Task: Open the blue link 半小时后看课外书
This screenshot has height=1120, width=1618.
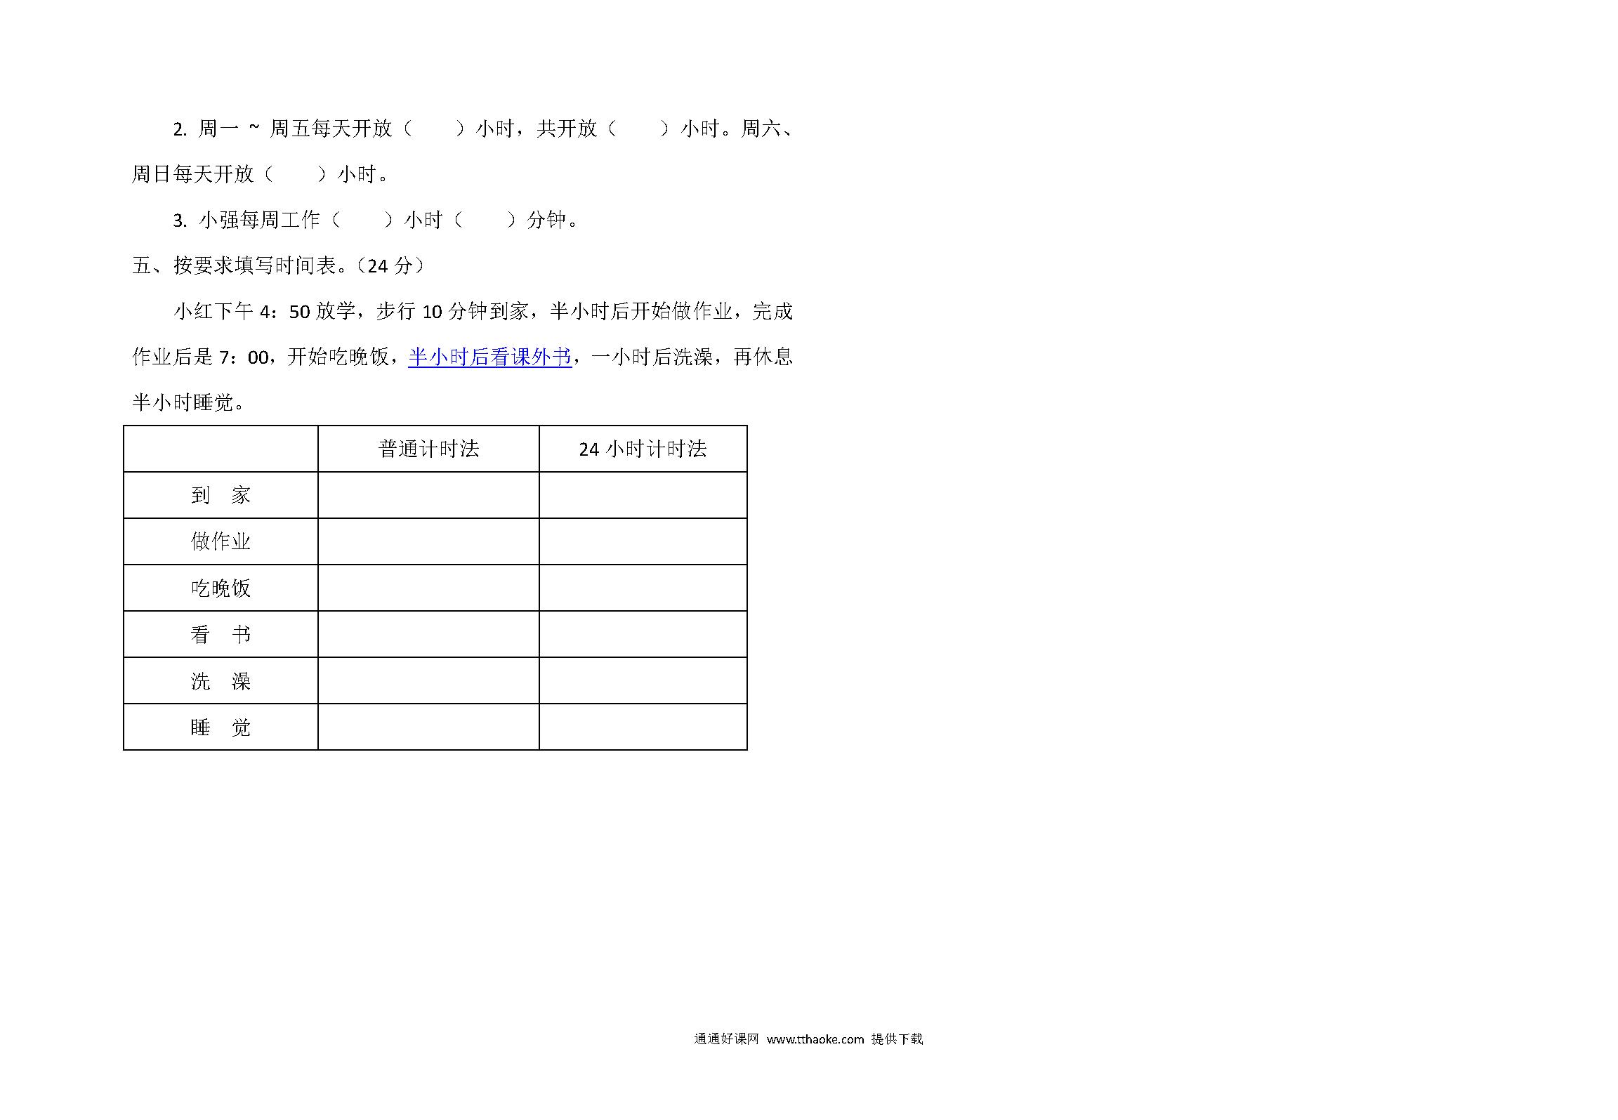Action: point(489,357)
